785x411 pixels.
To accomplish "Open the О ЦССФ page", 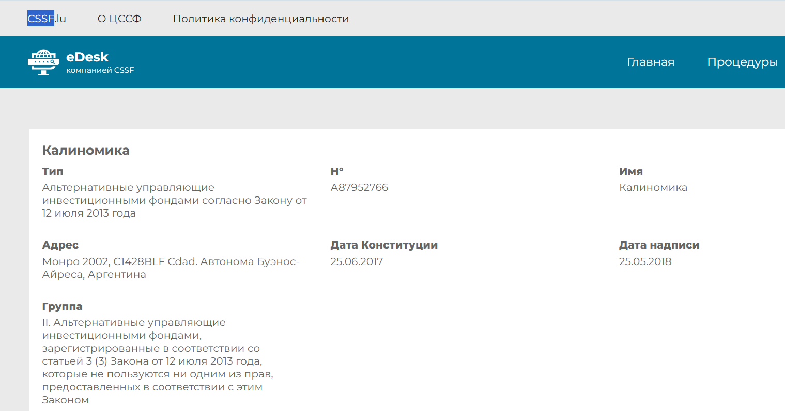I will [x=119, y=19].
